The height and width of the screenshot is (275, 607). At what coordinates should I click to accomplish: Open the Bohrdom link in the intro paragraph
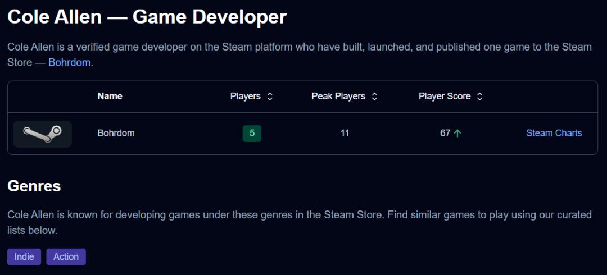69,62
